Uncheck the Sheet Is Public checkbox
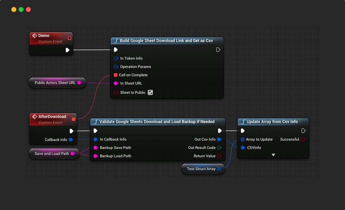 point(150,92)
